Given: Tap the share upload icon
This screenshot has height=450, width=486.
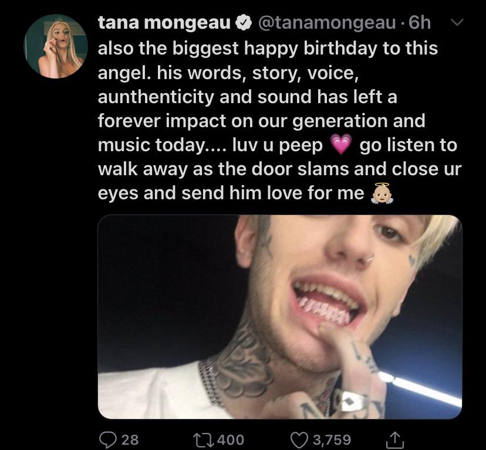Looking at the screenshot, I should pos(394,438).
